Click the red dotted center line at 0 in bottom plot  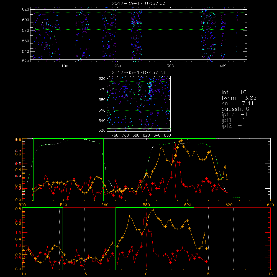click(147, 238)
